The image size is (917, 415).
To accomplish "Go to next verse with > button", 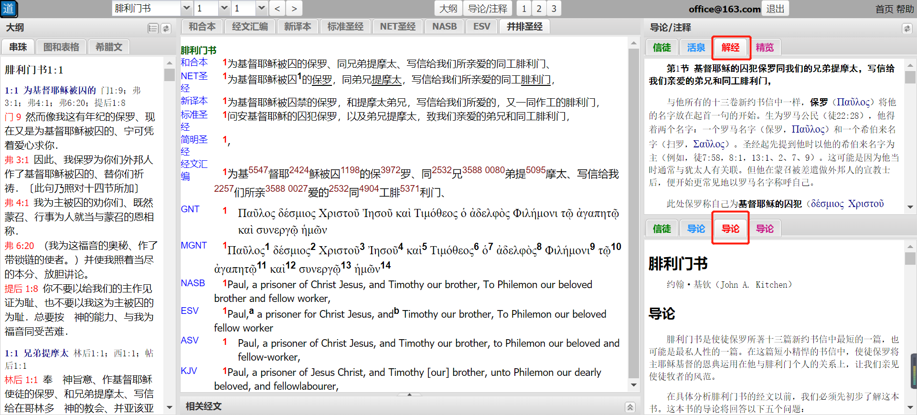I will pyautogui.click(x=294, y=8).
